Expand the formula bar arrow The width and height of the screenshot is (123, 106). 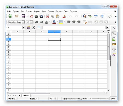108,27
